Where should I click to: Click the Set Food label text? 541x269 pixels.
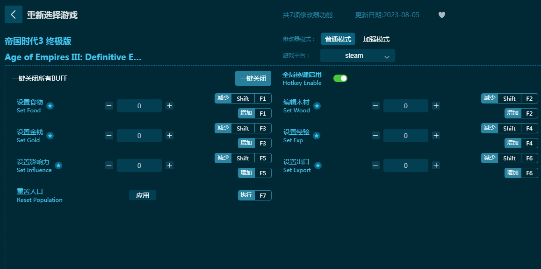[29, 110]
